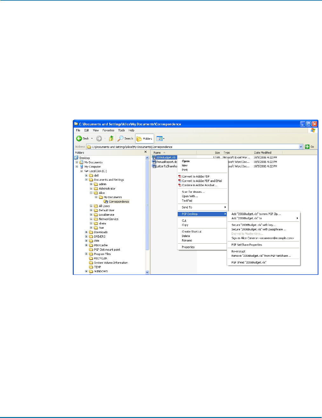This screenshot has width=322, height=418.
Task: Select Local Disk (C:) drive icon
Action: (86, 171)
